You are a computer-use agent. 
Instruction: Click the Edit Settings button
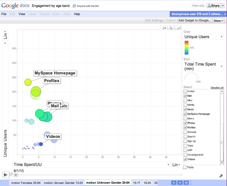tap(154, 21)
